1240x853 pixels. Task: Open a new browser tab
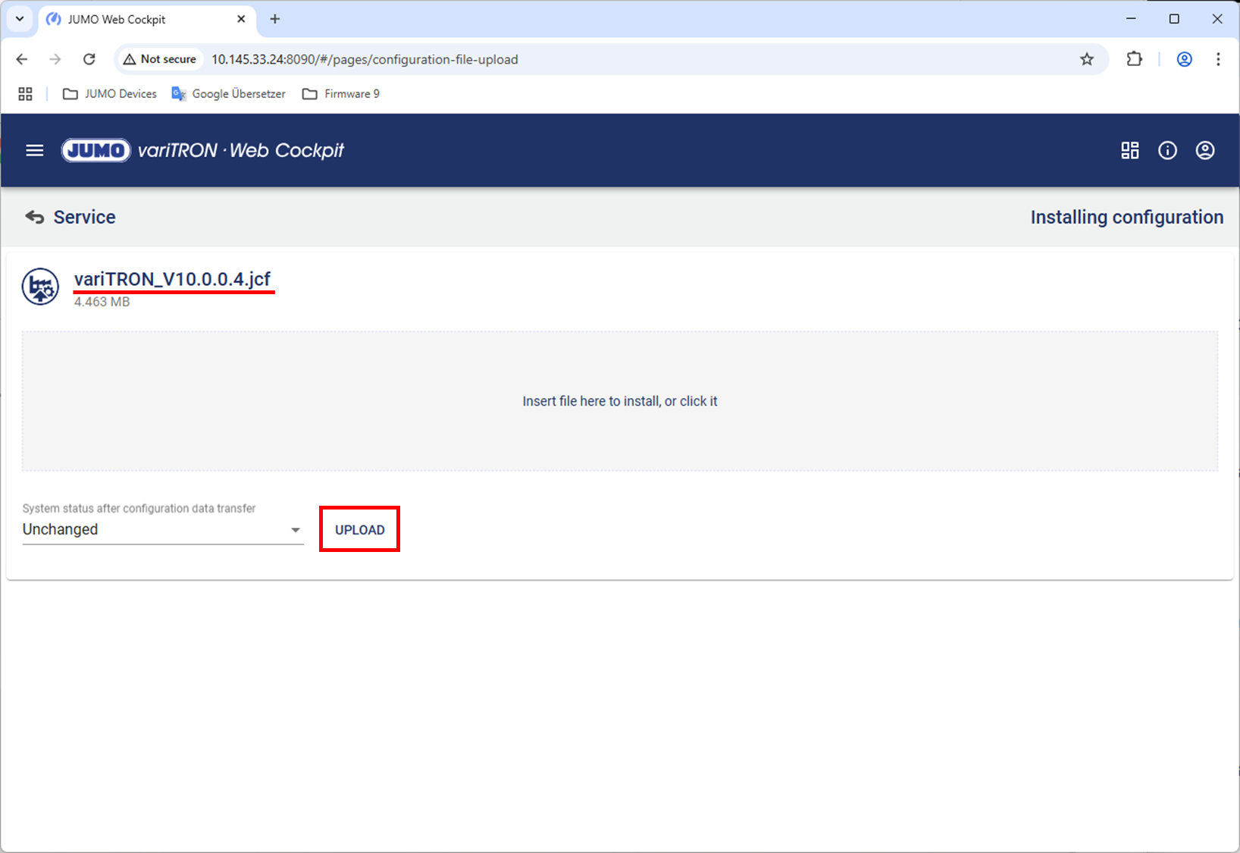(275, 19)
